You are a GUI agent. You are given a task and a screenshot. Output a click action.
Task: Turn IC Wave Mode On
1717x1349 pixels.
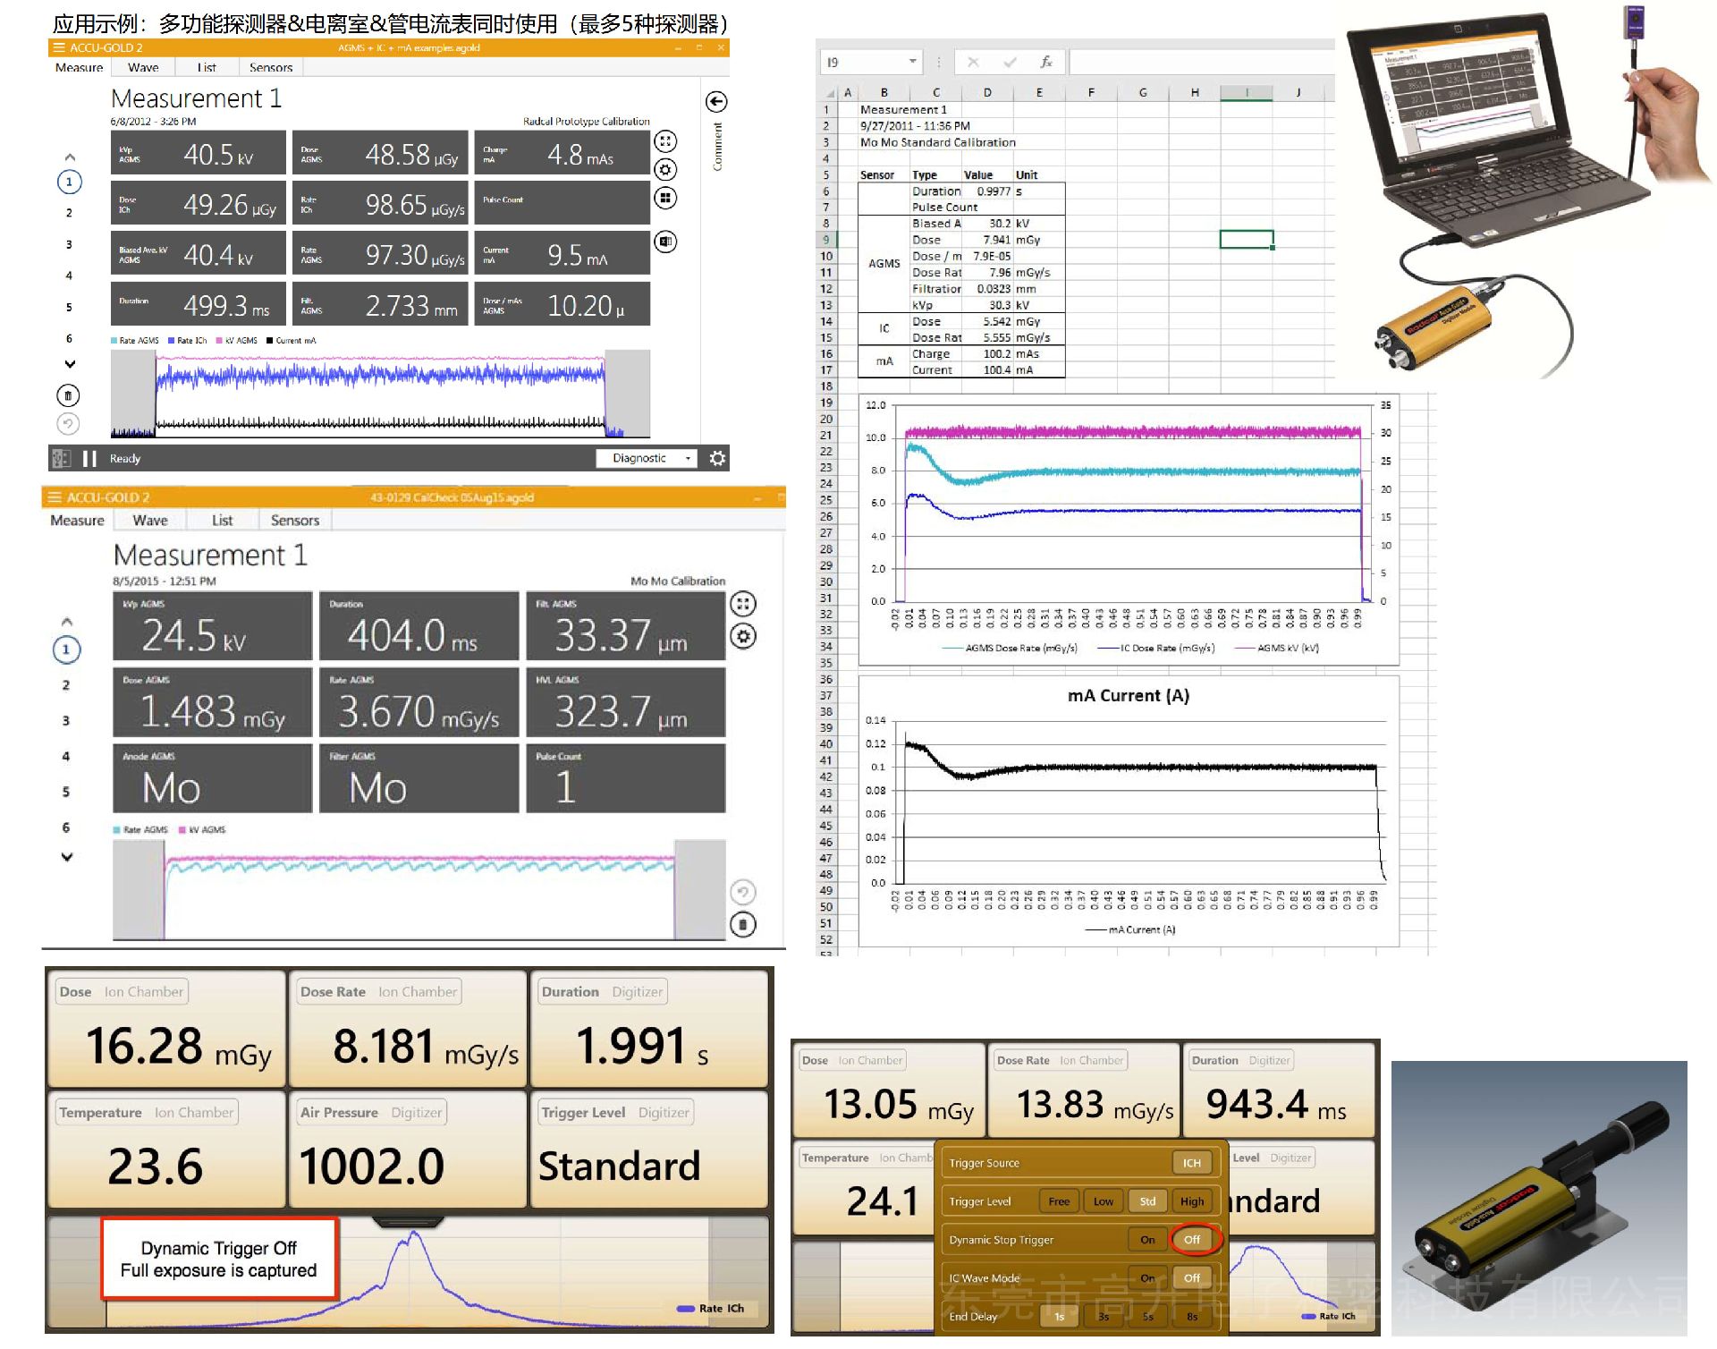[x=1147, y=1278]
